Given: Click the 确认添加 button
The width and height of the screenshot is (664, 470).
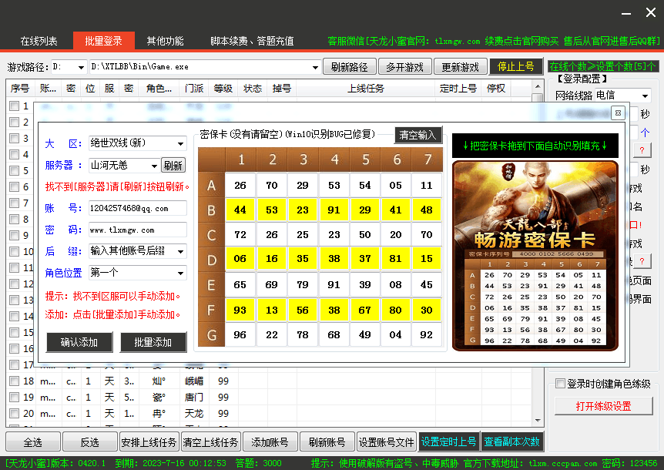Looking at the screenshot, I should click(x=79, y=342).
